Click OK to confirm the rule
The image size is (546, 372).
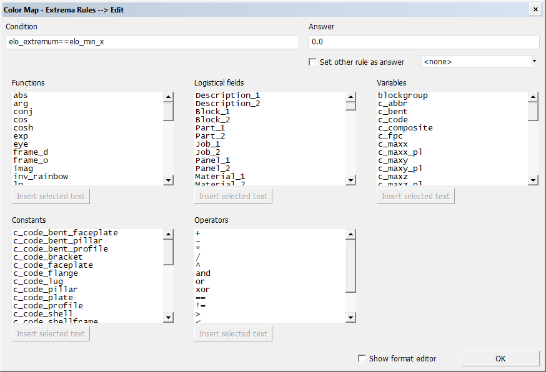500,358
